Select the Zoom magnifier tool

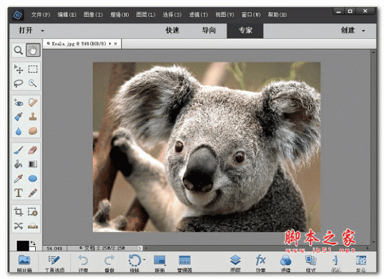(x=19, y=50)
